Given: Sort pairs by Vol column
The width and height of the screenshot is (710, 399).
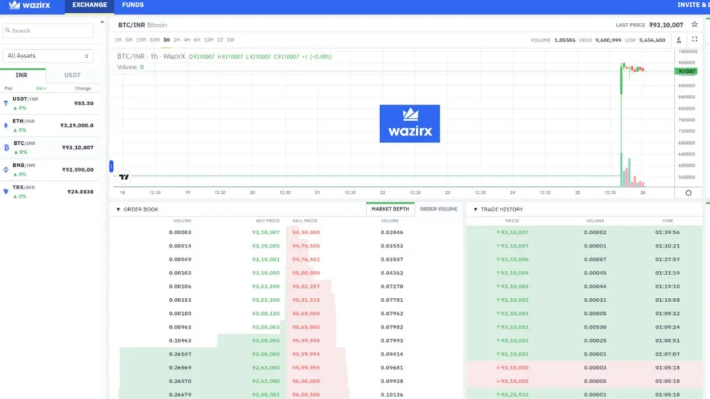Looking at the screenshot, I should point(41,88).
